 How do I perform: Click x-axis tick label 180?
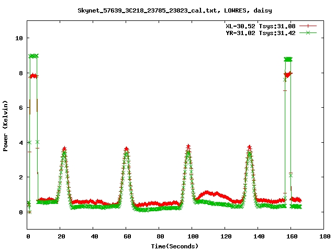325,236
